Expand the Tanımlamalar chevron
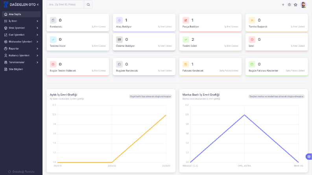 (x=37, y=62)
